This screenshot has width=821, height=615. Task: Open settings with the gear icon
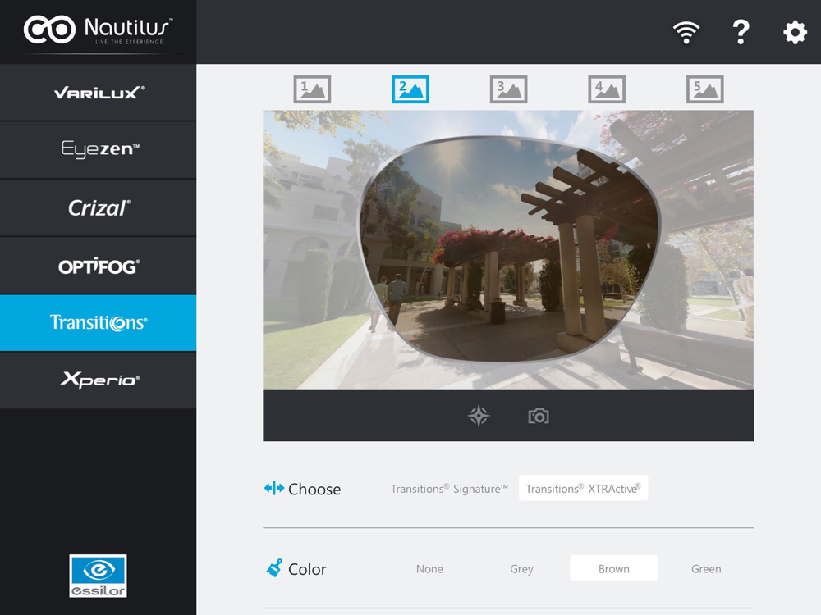795,33
